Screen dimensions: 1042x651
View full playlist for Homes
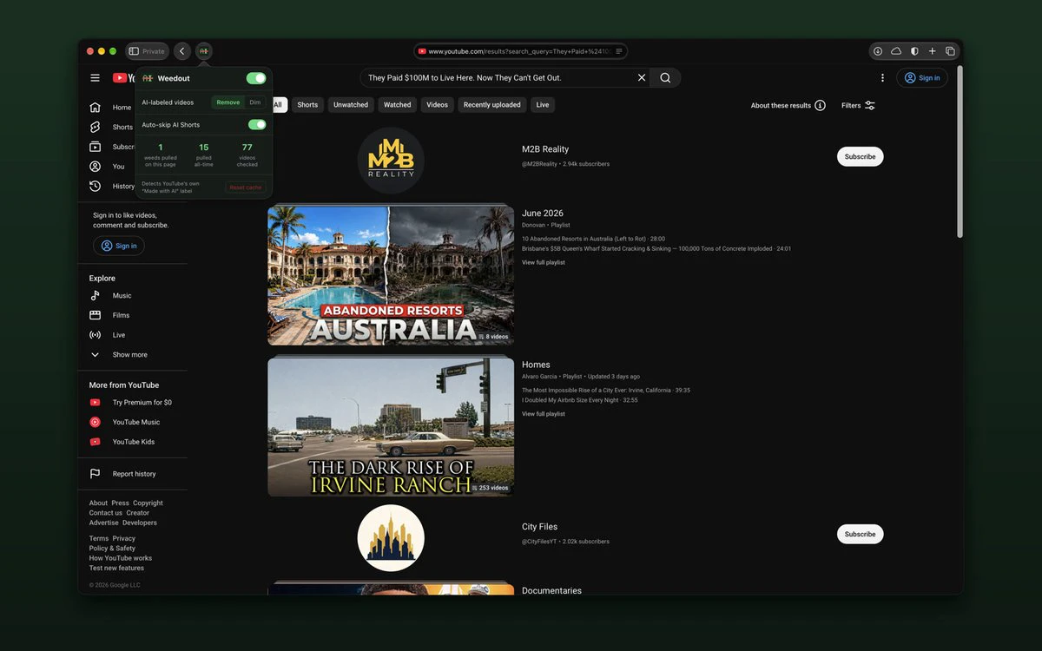pyautogui.click(x=544, y=414)
